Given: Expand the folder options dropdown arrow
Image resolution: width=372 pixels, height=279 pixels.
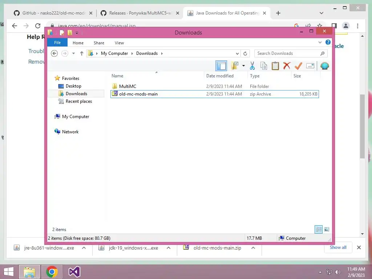Looking at the screenshot, I should [243, 66].
